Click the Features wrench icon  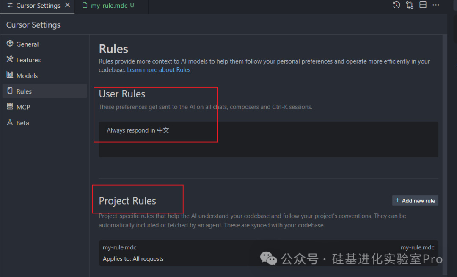(x=10, y=59)
